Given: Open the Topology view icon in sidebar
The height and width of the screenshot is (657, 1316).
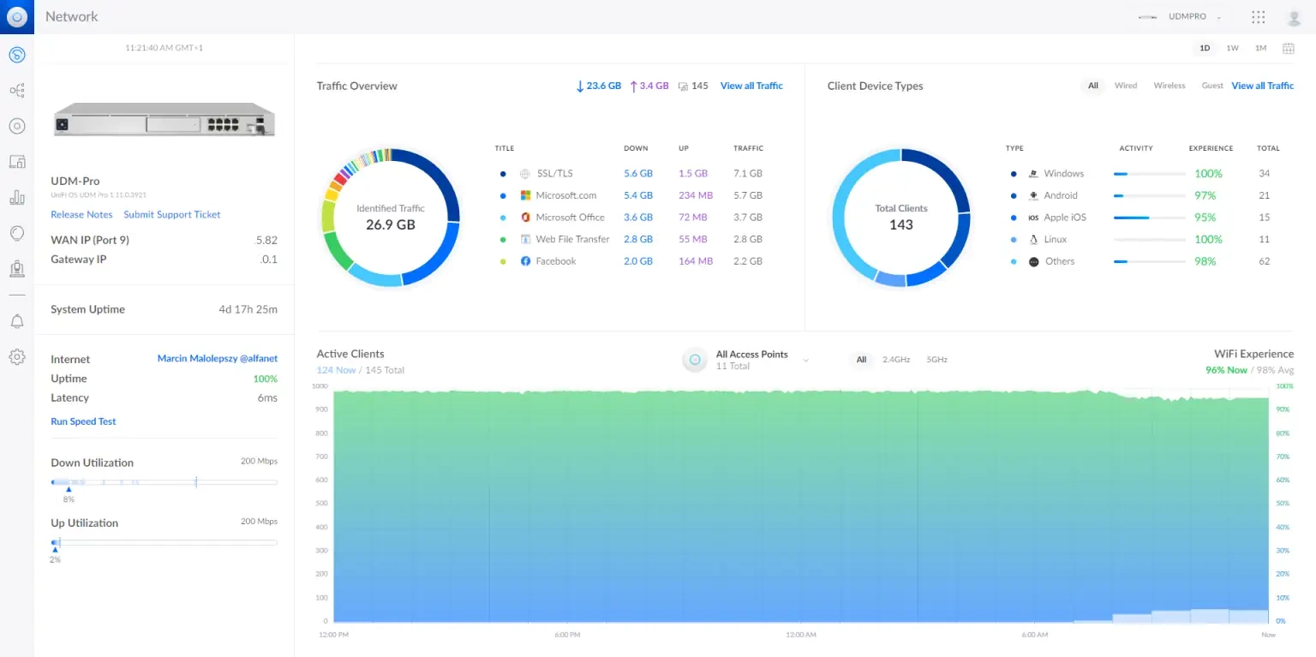Looking at the screenshot, I should point(16,90).
